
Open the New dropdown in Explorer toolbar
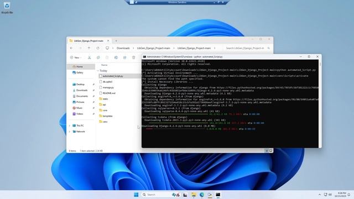coord(76,57)
